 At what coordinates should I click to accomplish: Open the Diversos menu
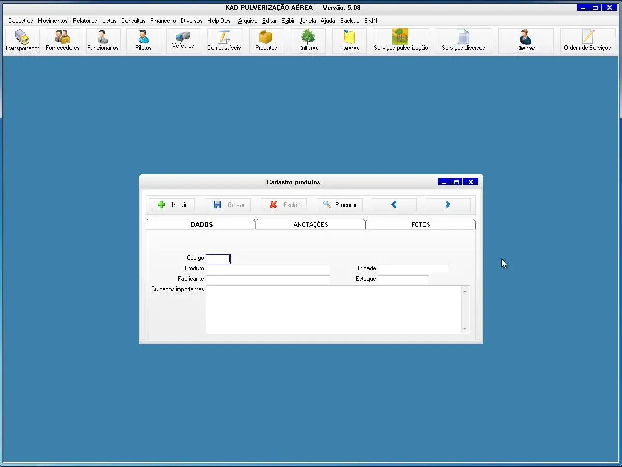pos(192,21)
